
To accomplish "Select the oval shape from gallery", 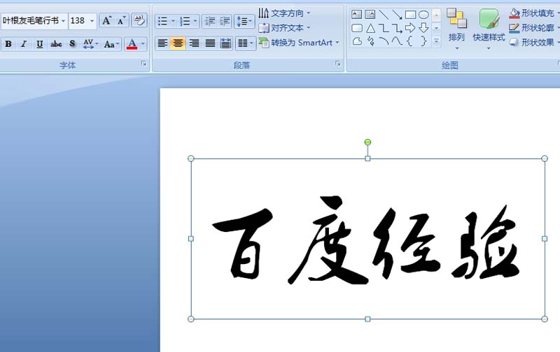I will click(423, 15).
